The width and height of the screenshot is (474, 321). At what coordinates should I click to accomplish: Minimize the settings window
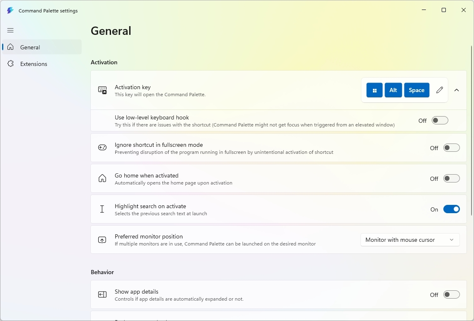[424, 10]
